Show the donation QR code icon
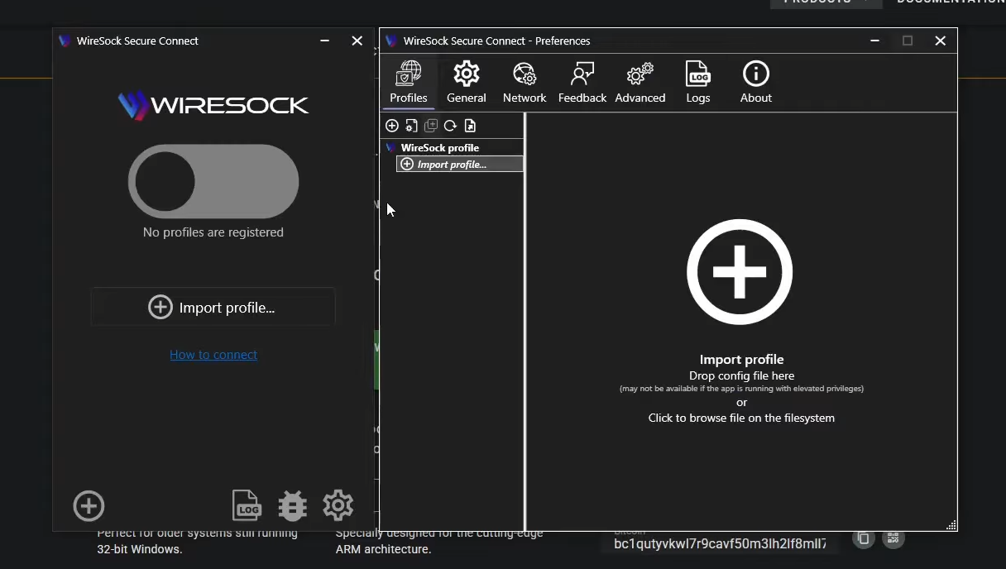 pos(893,538)
